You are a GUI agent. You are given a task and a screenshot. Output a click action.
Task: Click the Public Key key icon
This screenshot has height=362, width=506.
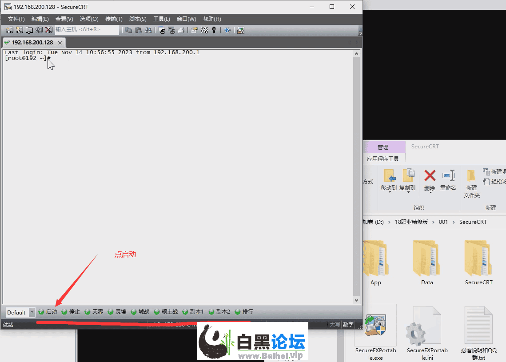(x=214, y=30)
